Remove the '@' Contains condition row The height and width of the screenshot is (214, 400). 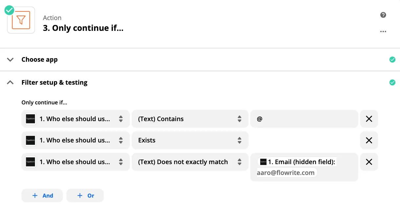click(x=369, y=119)
